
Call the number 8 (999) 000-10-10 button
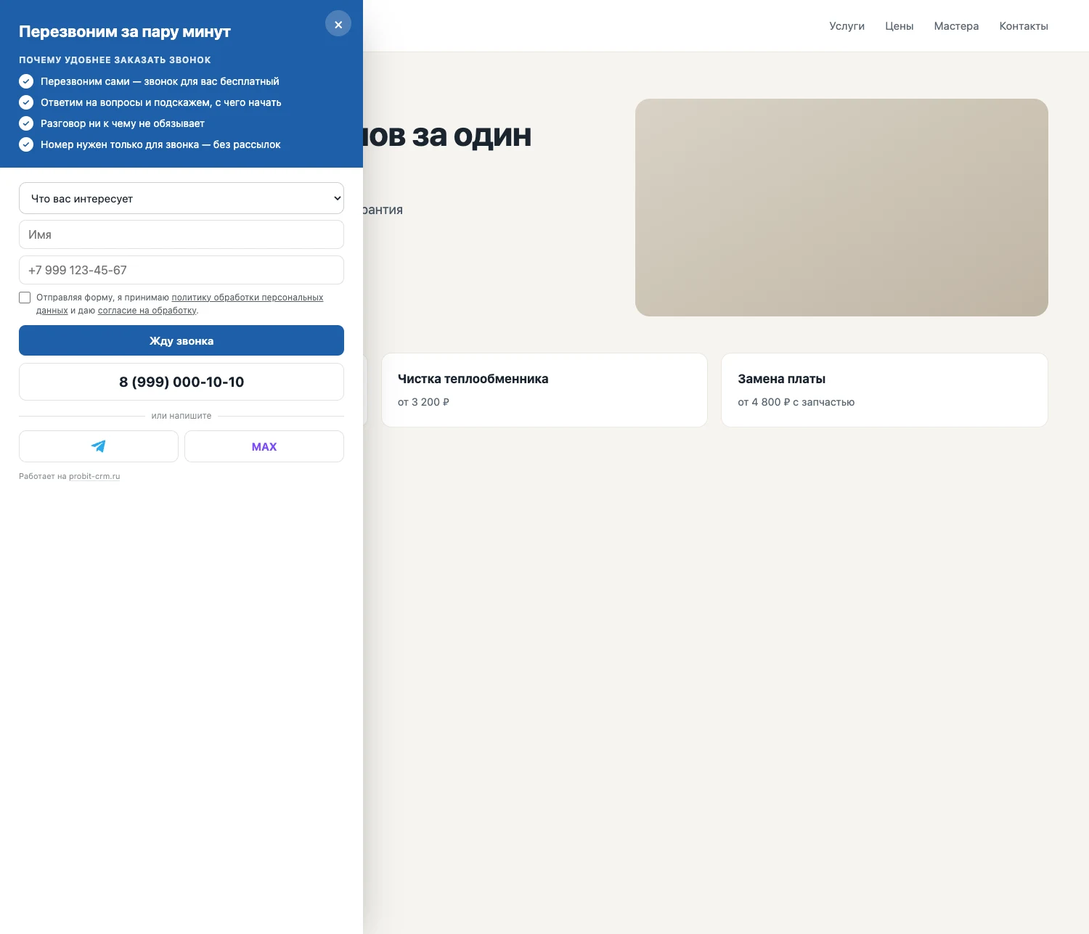pyautogui.click(x=181, y=382)
